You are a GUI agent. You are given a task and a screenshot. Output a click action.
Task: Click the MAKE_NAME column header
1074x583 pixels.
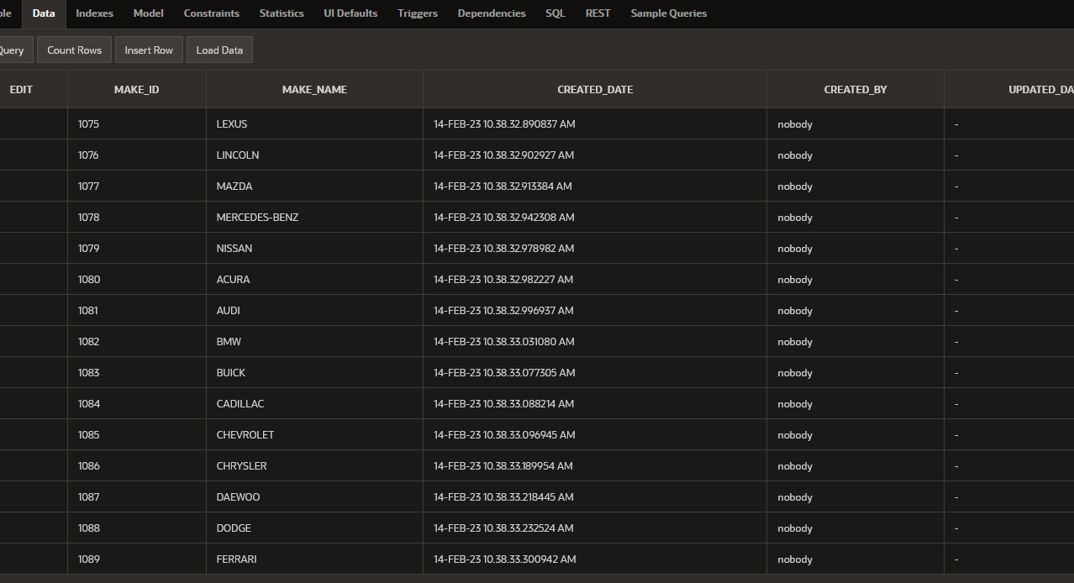tap(314, 89)
